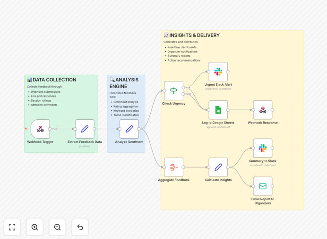Click the Aggregate Feedback input connector
The image size is (327, 239).
point(164,167)
